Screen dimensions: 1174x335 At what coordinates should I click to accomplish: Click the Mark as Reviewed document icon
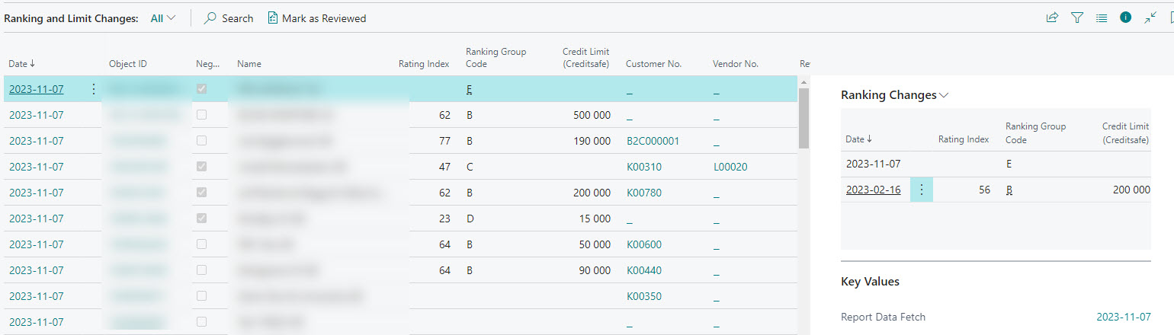(x=272, y=18)
